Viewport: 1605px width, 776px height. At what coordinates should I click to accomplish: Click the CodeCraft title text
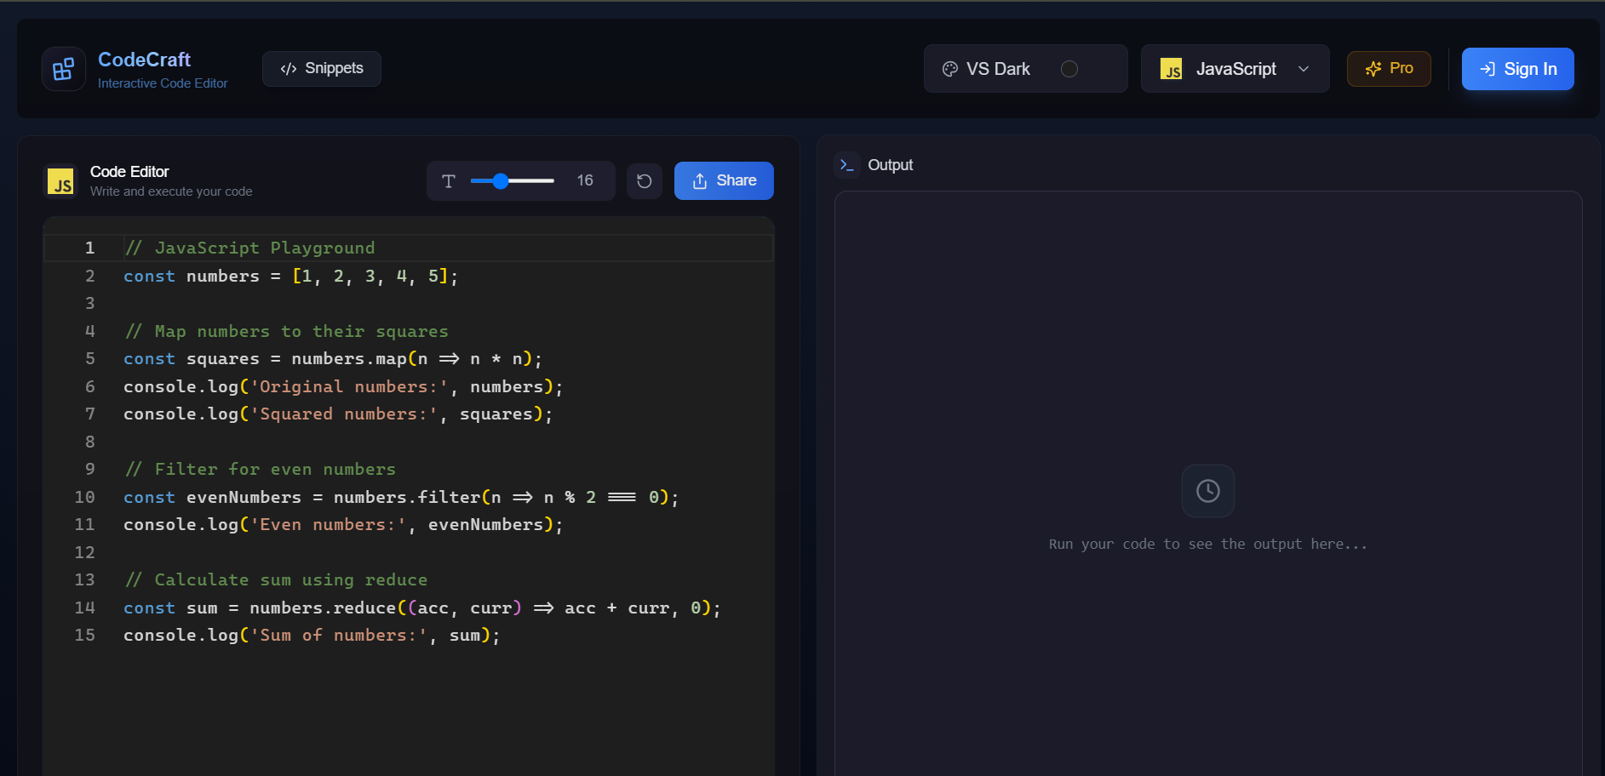click(145, 60)
